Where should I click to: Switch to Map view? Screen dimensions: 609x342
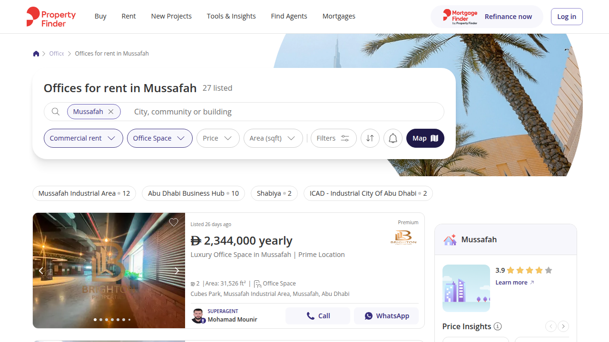point(425,138)
